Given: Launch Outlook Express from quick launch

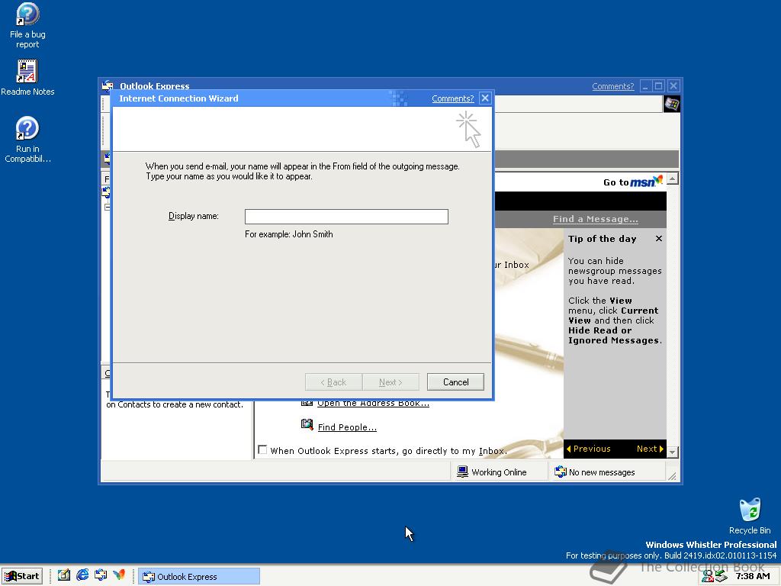Looking at the screenshot, I should (101, 575).
